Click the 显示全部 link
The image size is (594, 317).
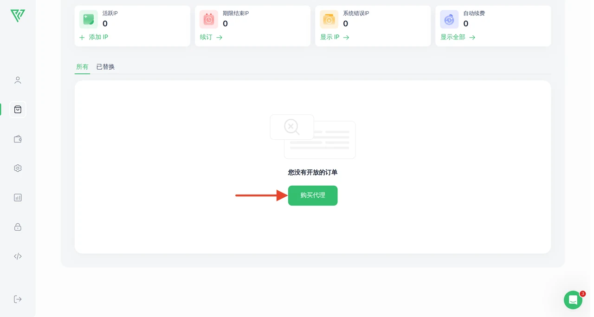458,37
